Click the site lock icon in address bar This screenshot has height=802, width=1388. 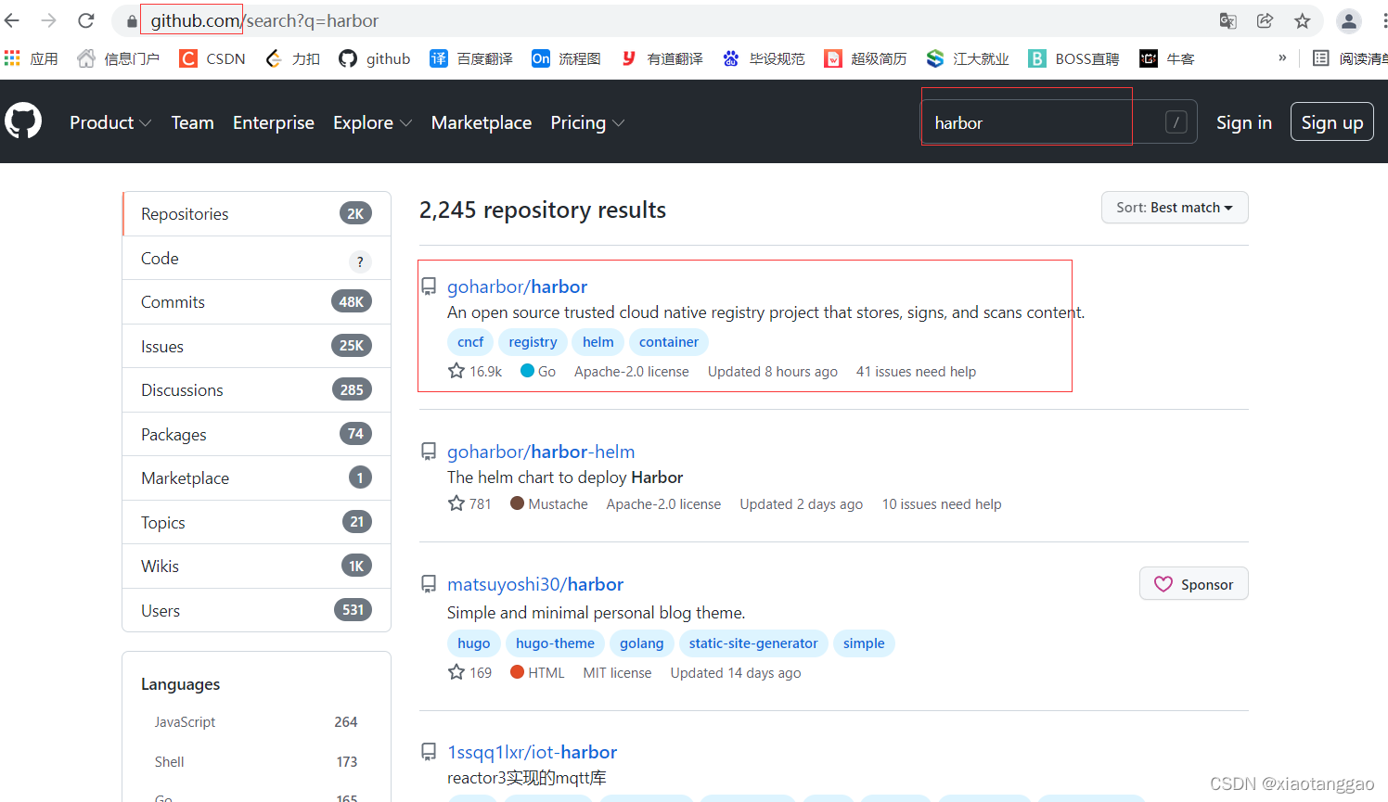132,20
